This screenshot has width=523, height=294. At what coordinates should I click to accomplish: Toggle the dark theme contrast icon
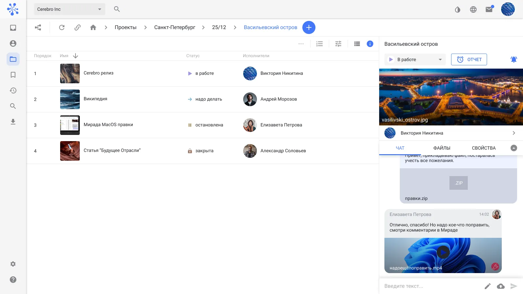pos(458,9)
